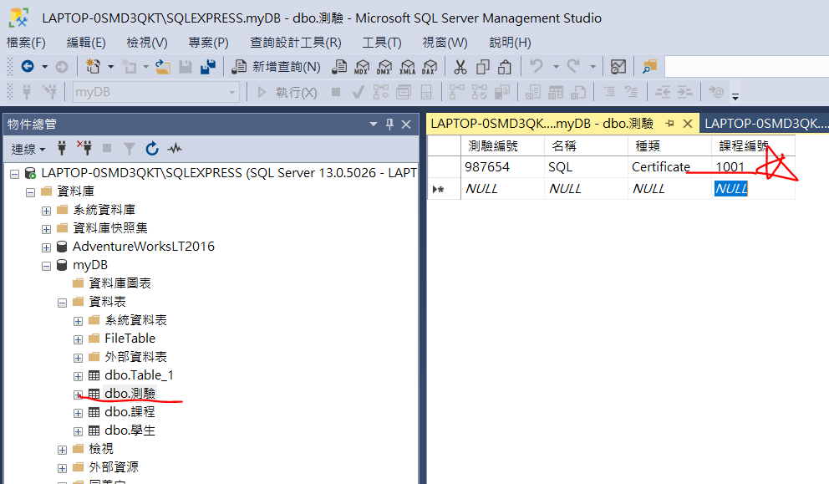Click the Paste clipboard icon

point(505,67)
